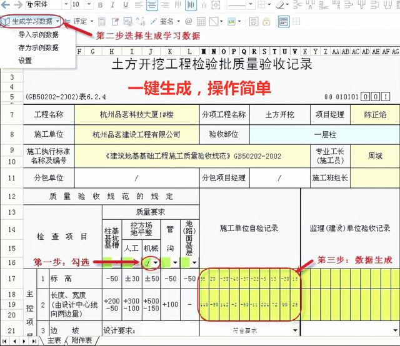Click the grayed grid icon after form view
The width and height of the screenshot is (400, 346).
coord(296,22)
